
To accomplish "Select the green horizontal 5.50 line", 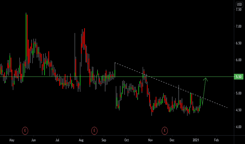I will pos(117,77).
